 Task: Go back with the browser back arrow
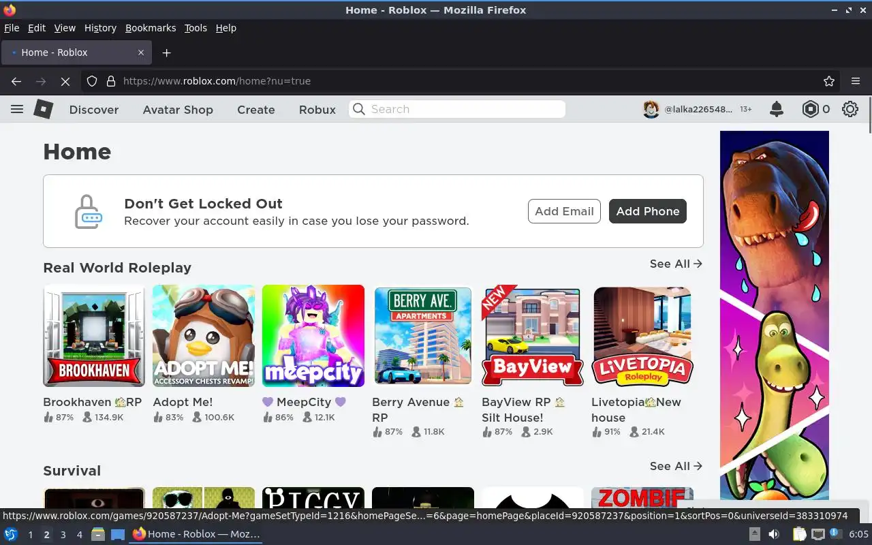tap(16, 81)
